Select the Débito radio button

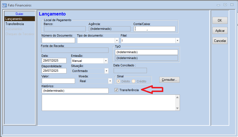(x=118, y=81)
